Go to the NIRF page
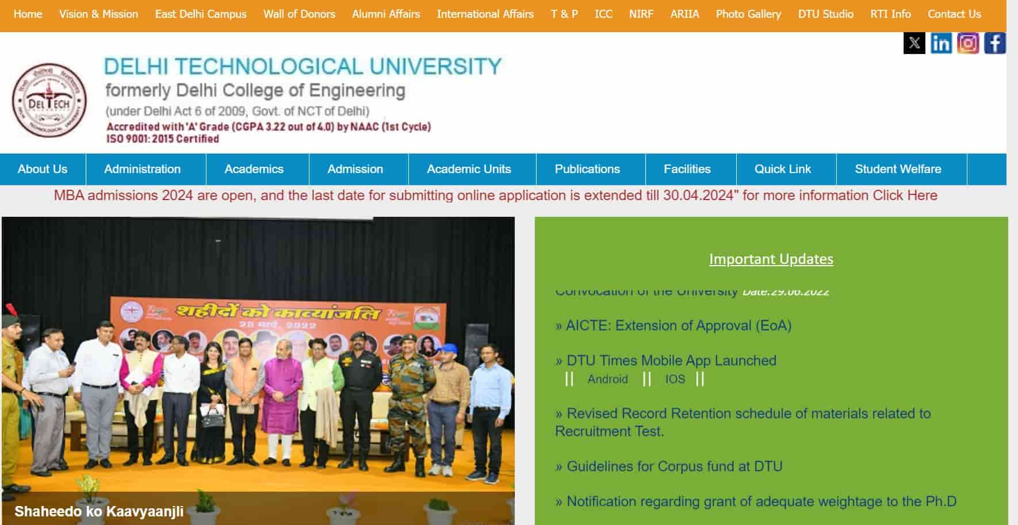This screenshot has width=1018, height=525. (x=640, y=14)
